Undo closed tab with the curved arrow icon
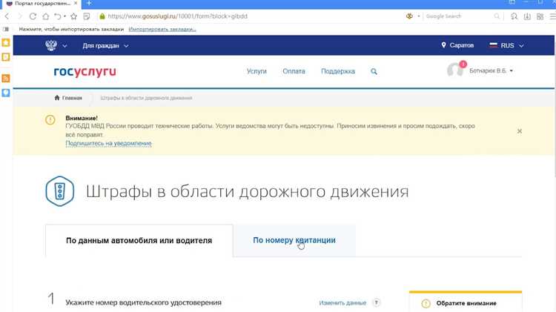556x312 pixels. click(58, 16)
